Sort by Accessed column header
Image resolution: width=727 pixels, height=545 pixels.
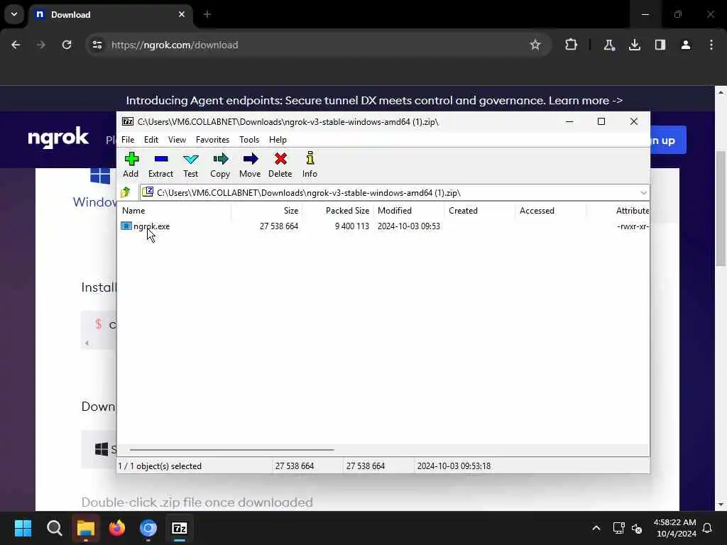(x=551, y=210)
